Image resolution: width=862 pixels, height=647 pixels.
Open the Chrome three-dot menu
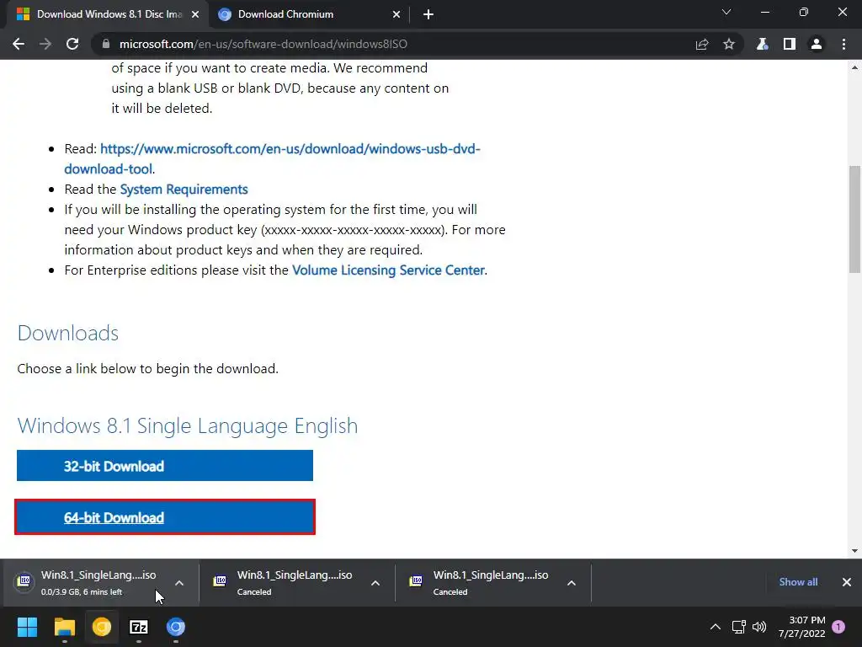[843, 44]
